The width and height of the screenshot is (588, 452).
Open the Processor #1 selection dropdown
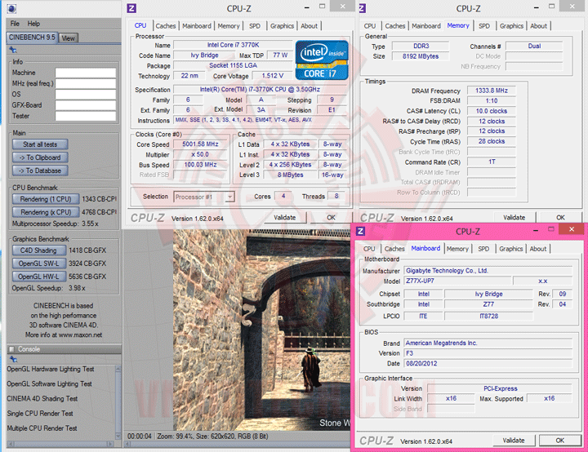click(204, 197)
